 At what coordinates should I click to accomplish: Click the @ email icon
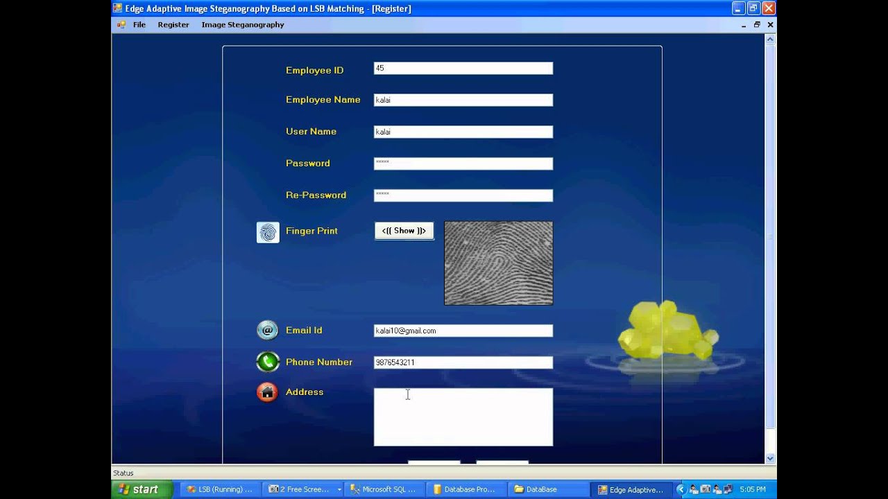[267, 331]
